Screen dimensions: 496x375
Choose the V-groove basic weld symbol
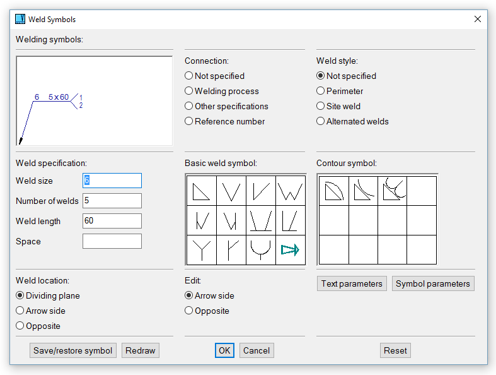[x=231, y=191]
